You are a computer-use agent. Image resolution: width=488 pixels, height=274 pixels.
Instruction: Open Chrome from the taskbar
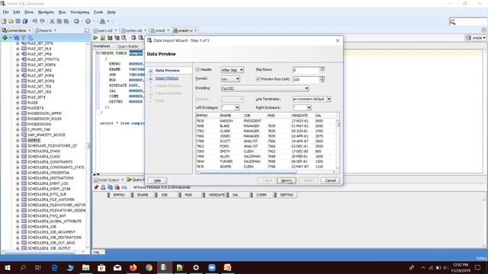(x=149, y=267)
